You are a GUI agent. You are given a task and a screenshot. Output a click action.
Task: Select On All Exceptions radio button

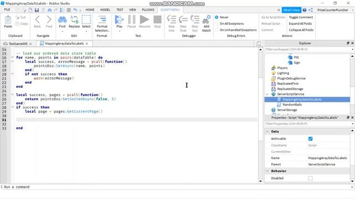[217, 23]
